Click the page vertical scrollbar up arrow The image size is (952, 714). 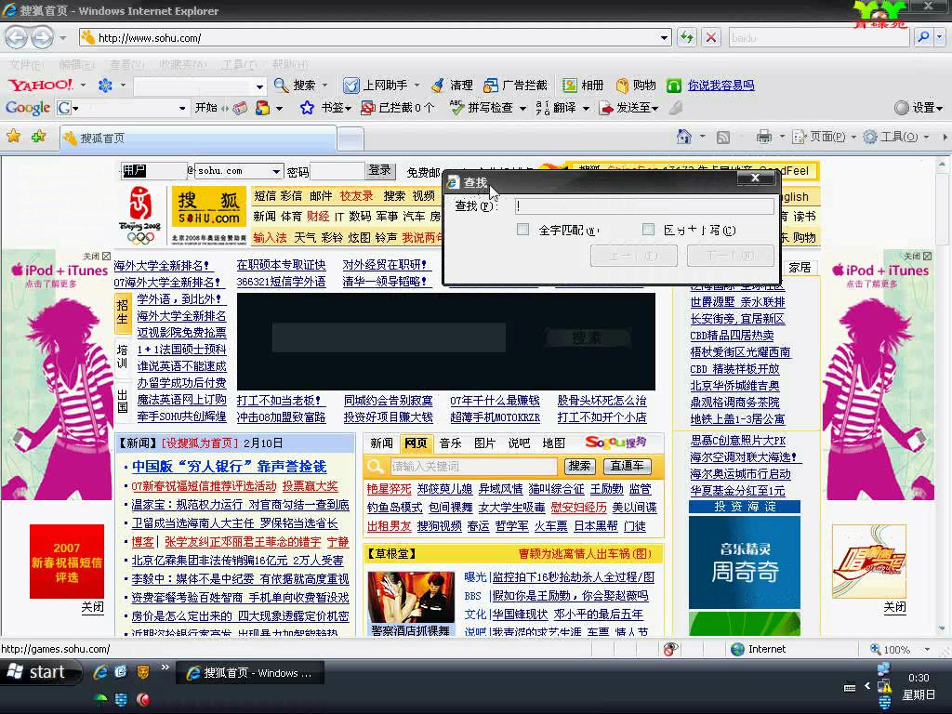[943, 164]
